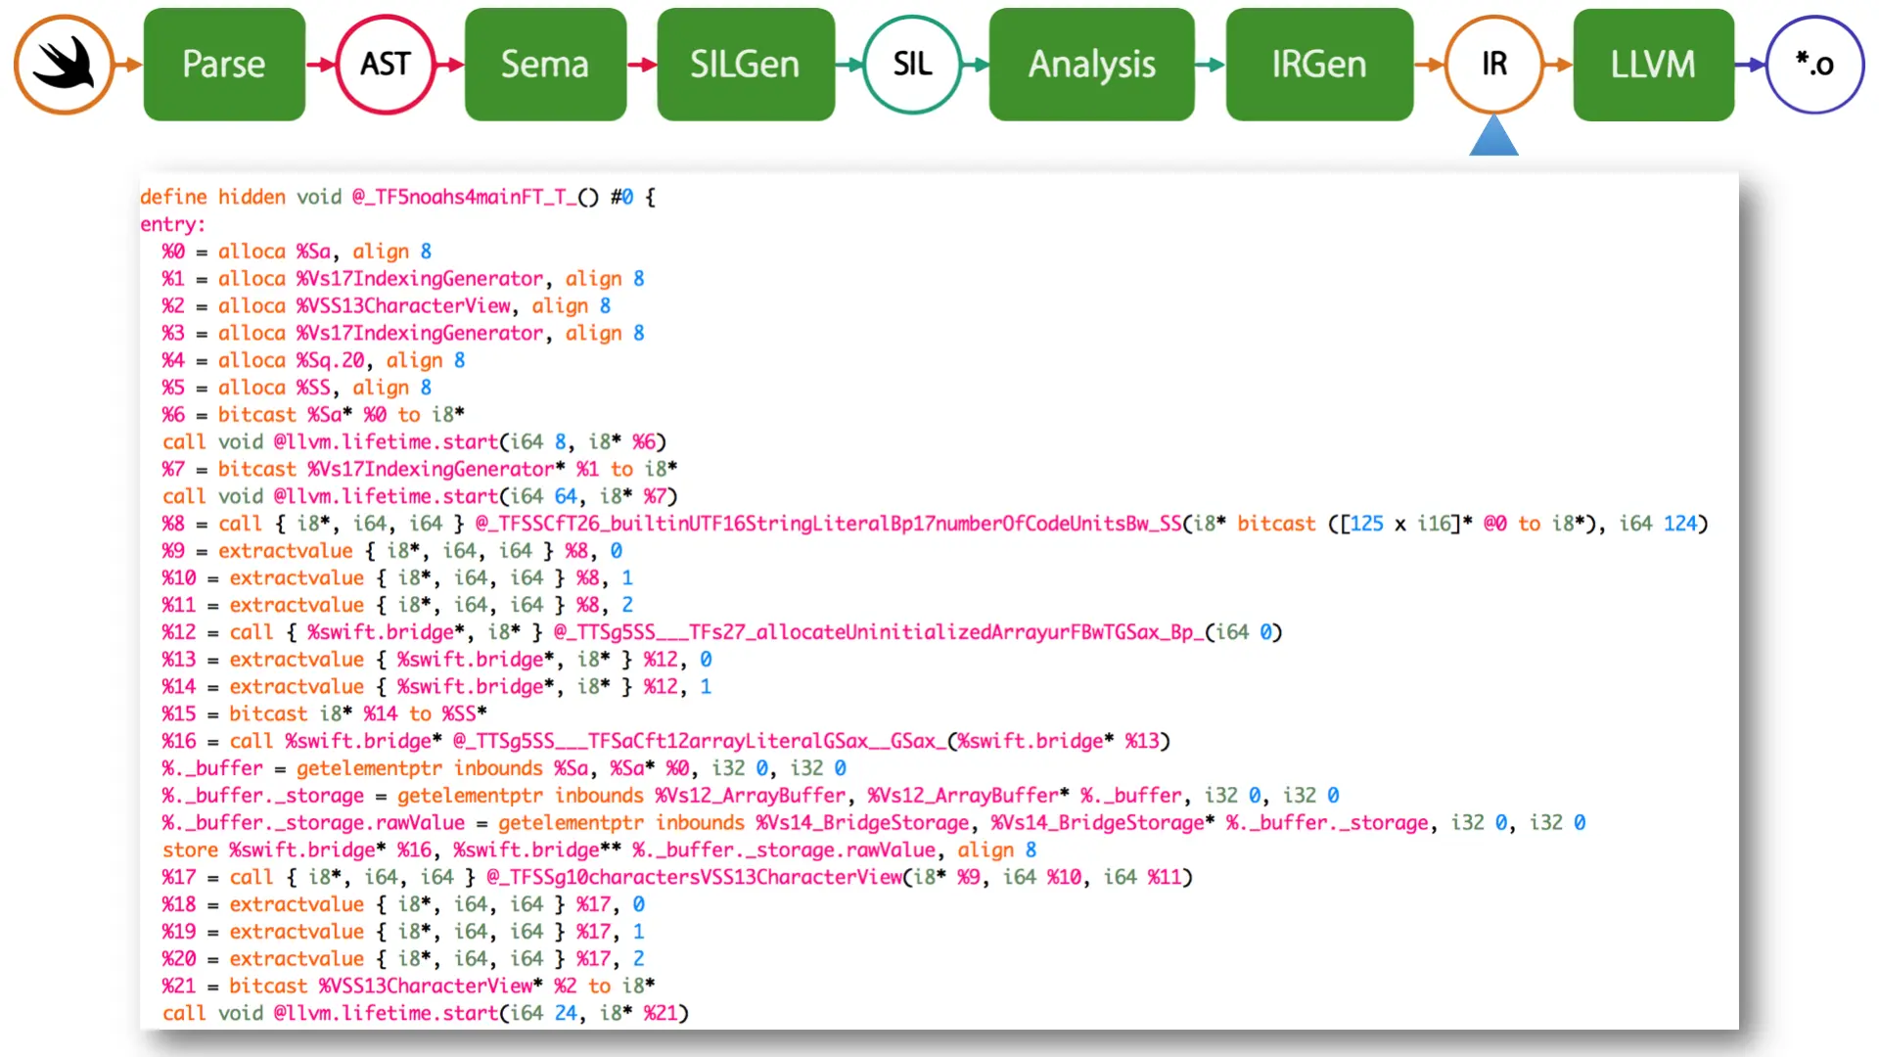Image resolution: width=1879 pixels, height=1057 pixels.
Task: Click the *.o output circle
Action: [1814, 65]
